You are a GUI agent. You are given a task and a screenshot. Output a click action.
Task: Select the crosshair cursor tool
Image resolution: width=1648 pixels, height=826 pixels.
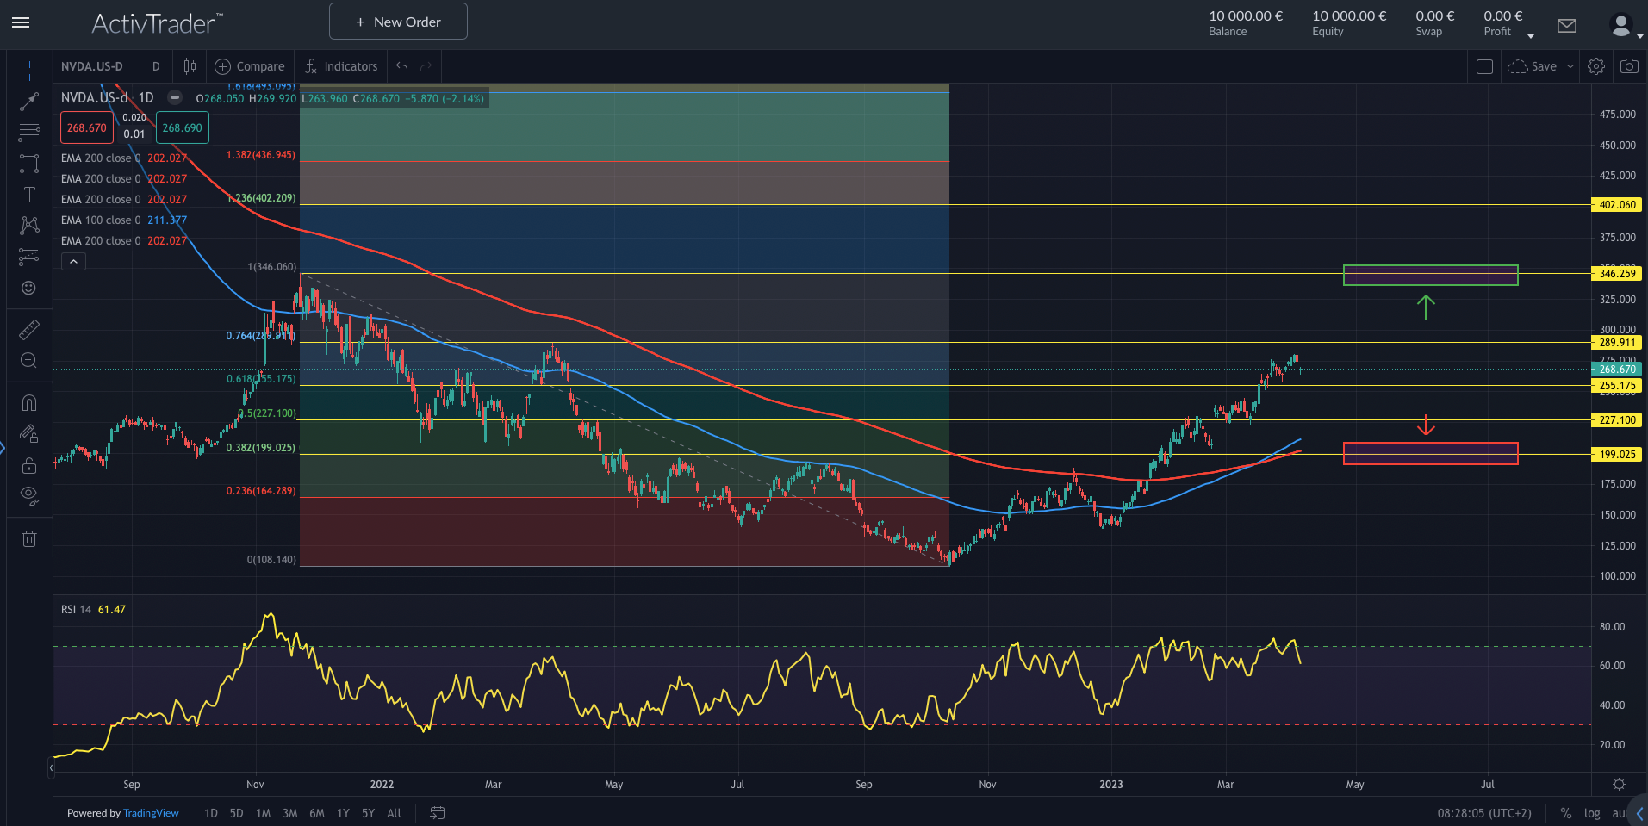tap(29, 71)
